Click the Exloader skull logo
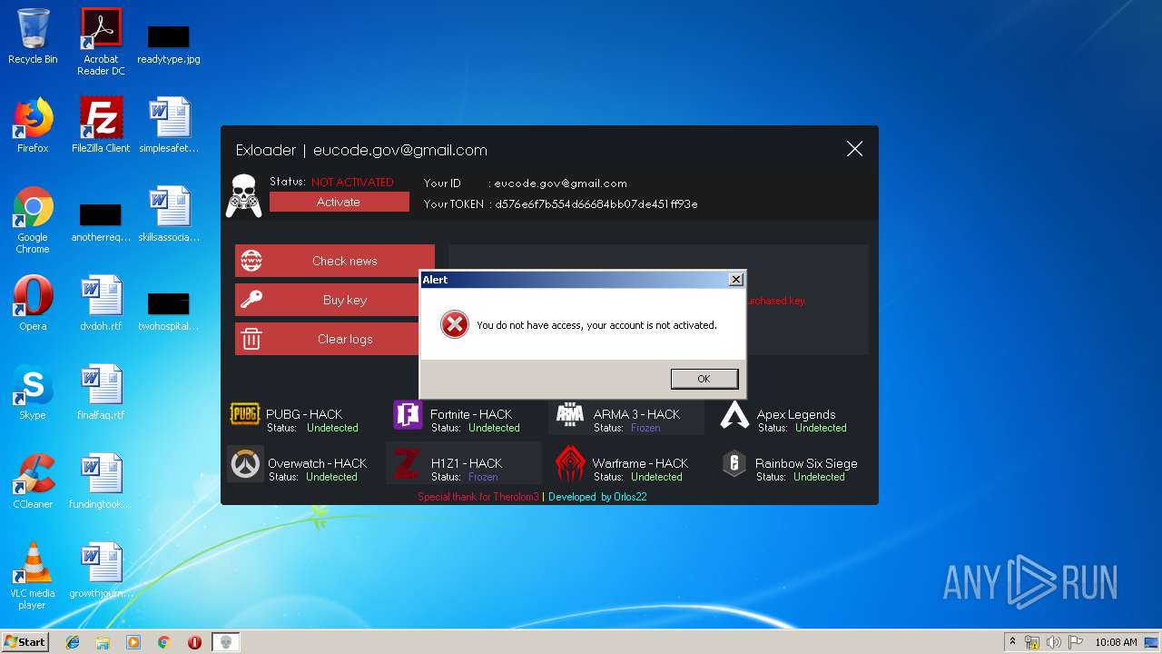The height and width of the screenshot is (654, 1162). coord(243,195)
